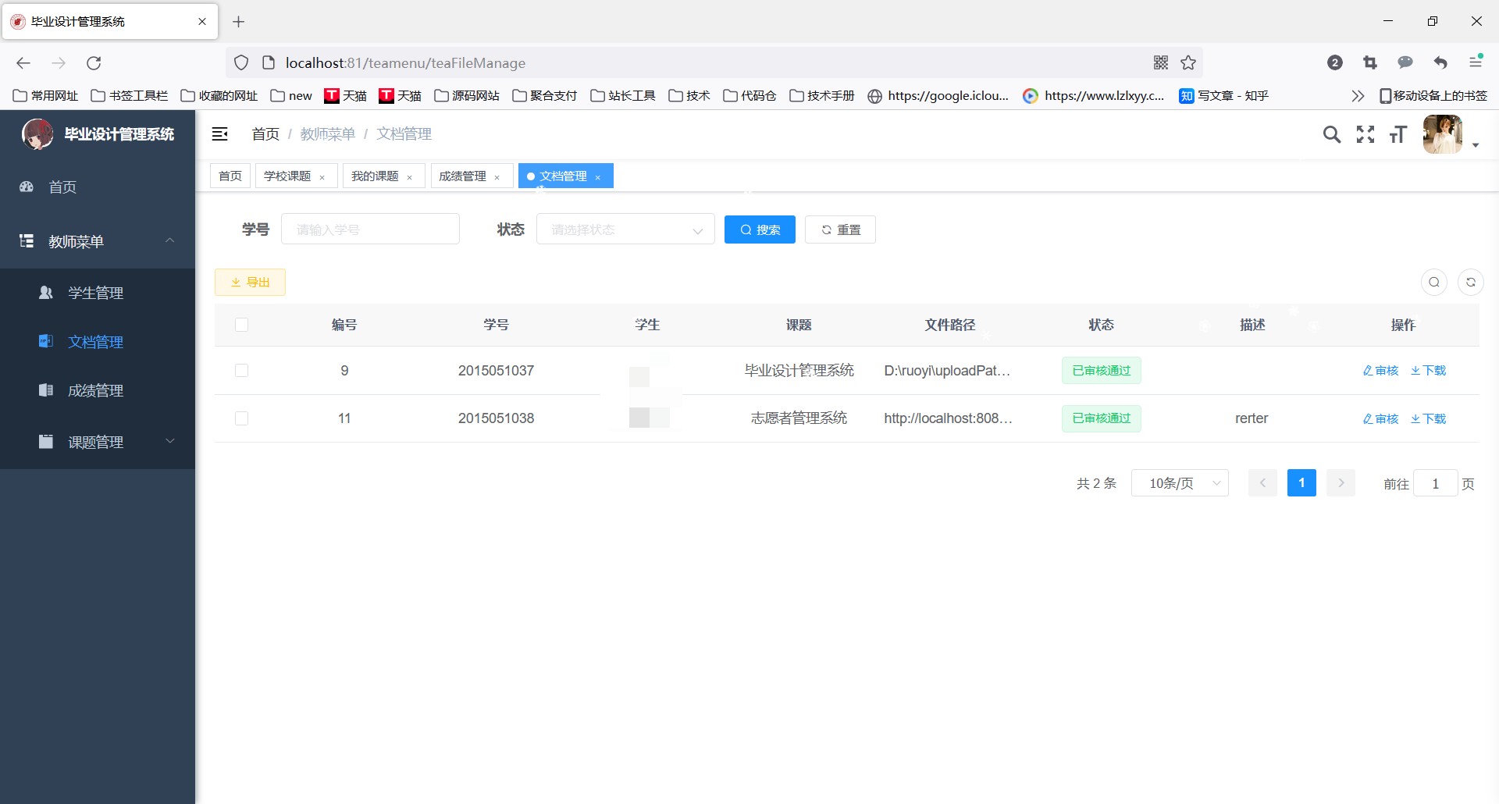Toggle fullscreen mode icon in header
The height and width of the screenshot is (804, 1499).
pyautogui.click(x=1365, y=134)
